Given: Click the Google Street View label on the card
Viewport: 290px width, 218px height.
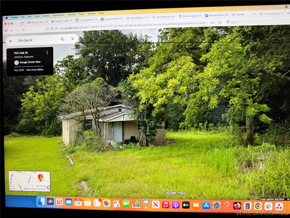Looking at the screenshot, I should pyautogui.click(x=30, y=62).
